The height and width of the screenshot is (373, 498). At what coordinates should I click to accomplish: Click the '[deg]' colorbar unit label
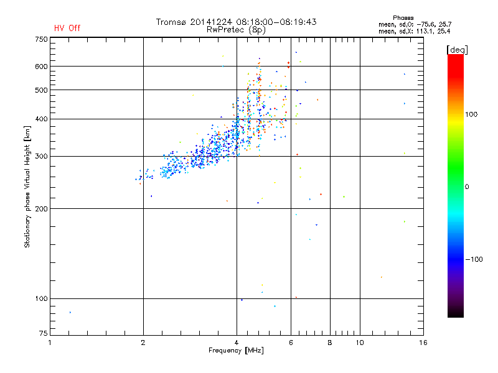coord(457,50)
